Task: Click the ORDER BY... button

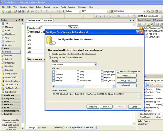Action: point(126,81)
